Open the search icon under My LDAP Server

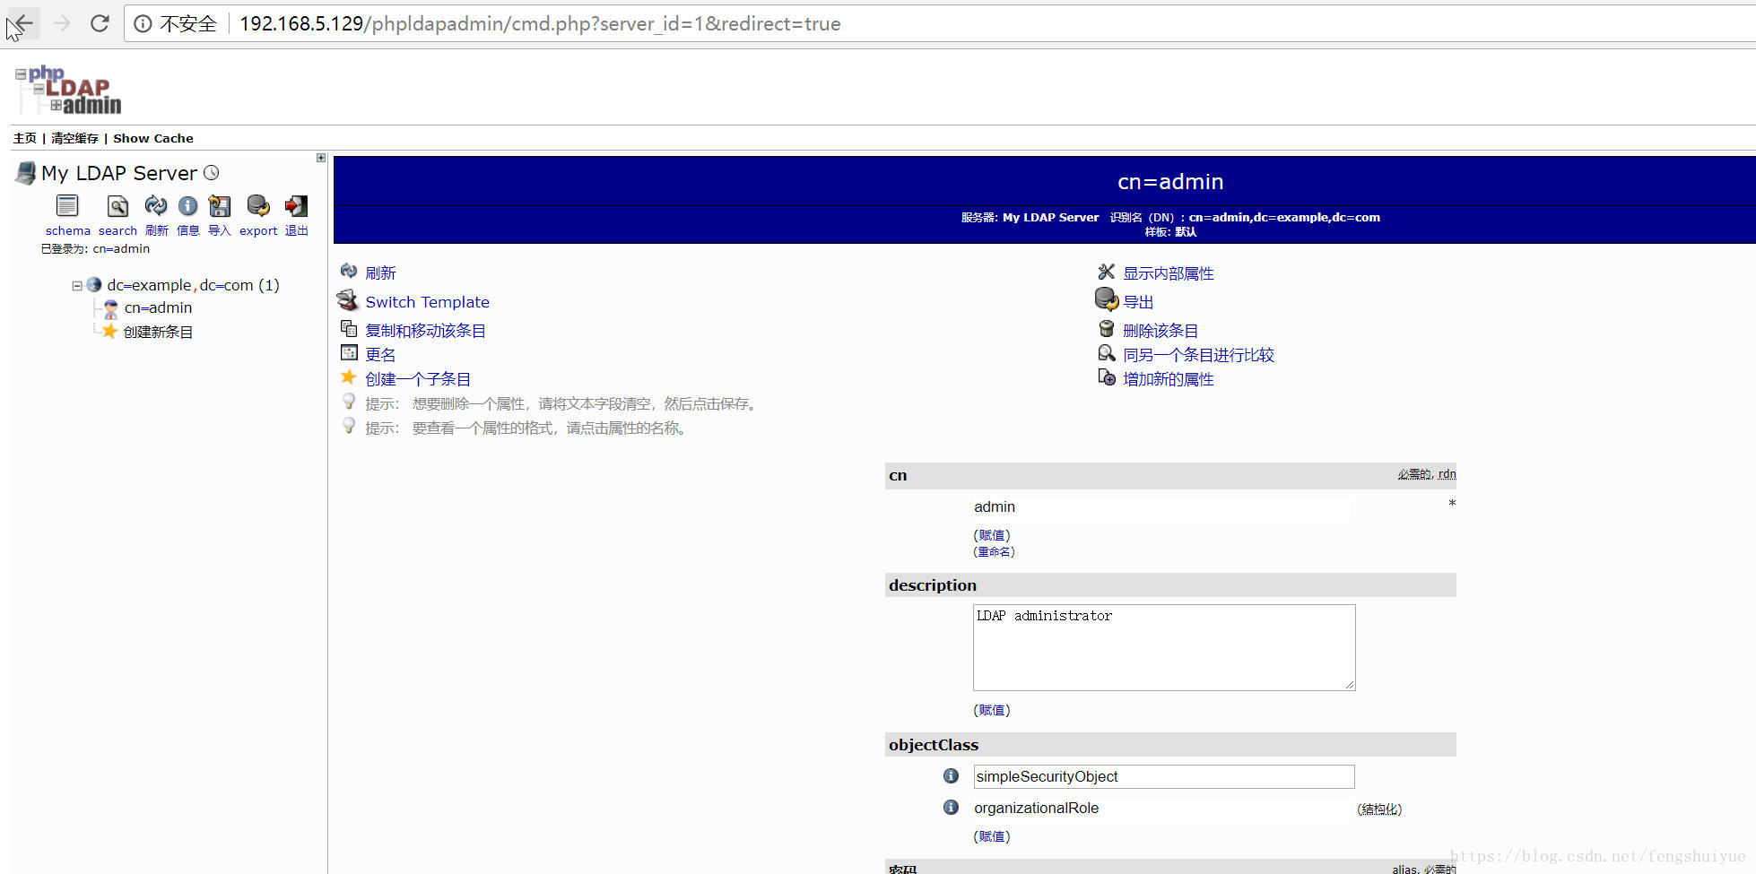[x=117, y=206]
